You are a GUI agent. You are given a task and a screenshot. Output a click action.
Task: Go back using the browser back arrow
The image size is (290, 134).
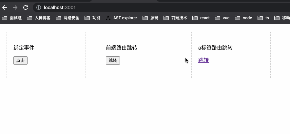click(5, 7)
